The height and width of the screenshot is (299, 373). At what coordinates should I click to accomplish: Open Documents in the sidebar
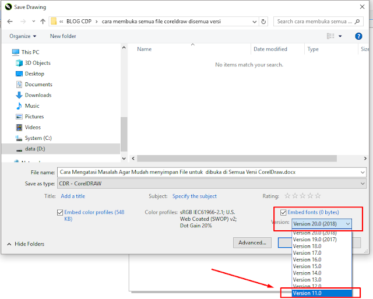(38, 84)
